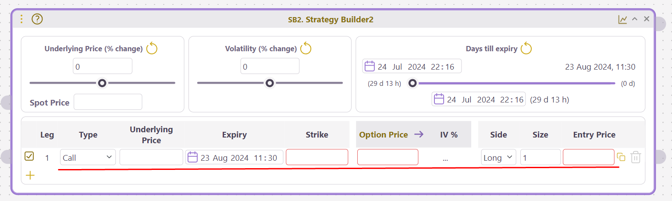Reset the Days till expiry
The height and width of the screenshot is (201, 672).
[x=526, y=49]
